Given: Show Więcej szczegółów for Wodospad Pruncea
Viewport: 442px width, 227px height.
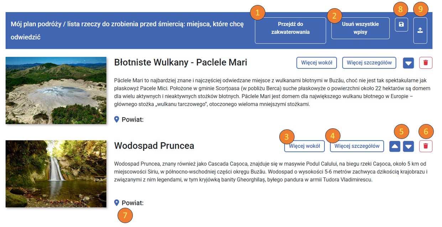Looking at the screenshot, I should (x=357, y=146).
